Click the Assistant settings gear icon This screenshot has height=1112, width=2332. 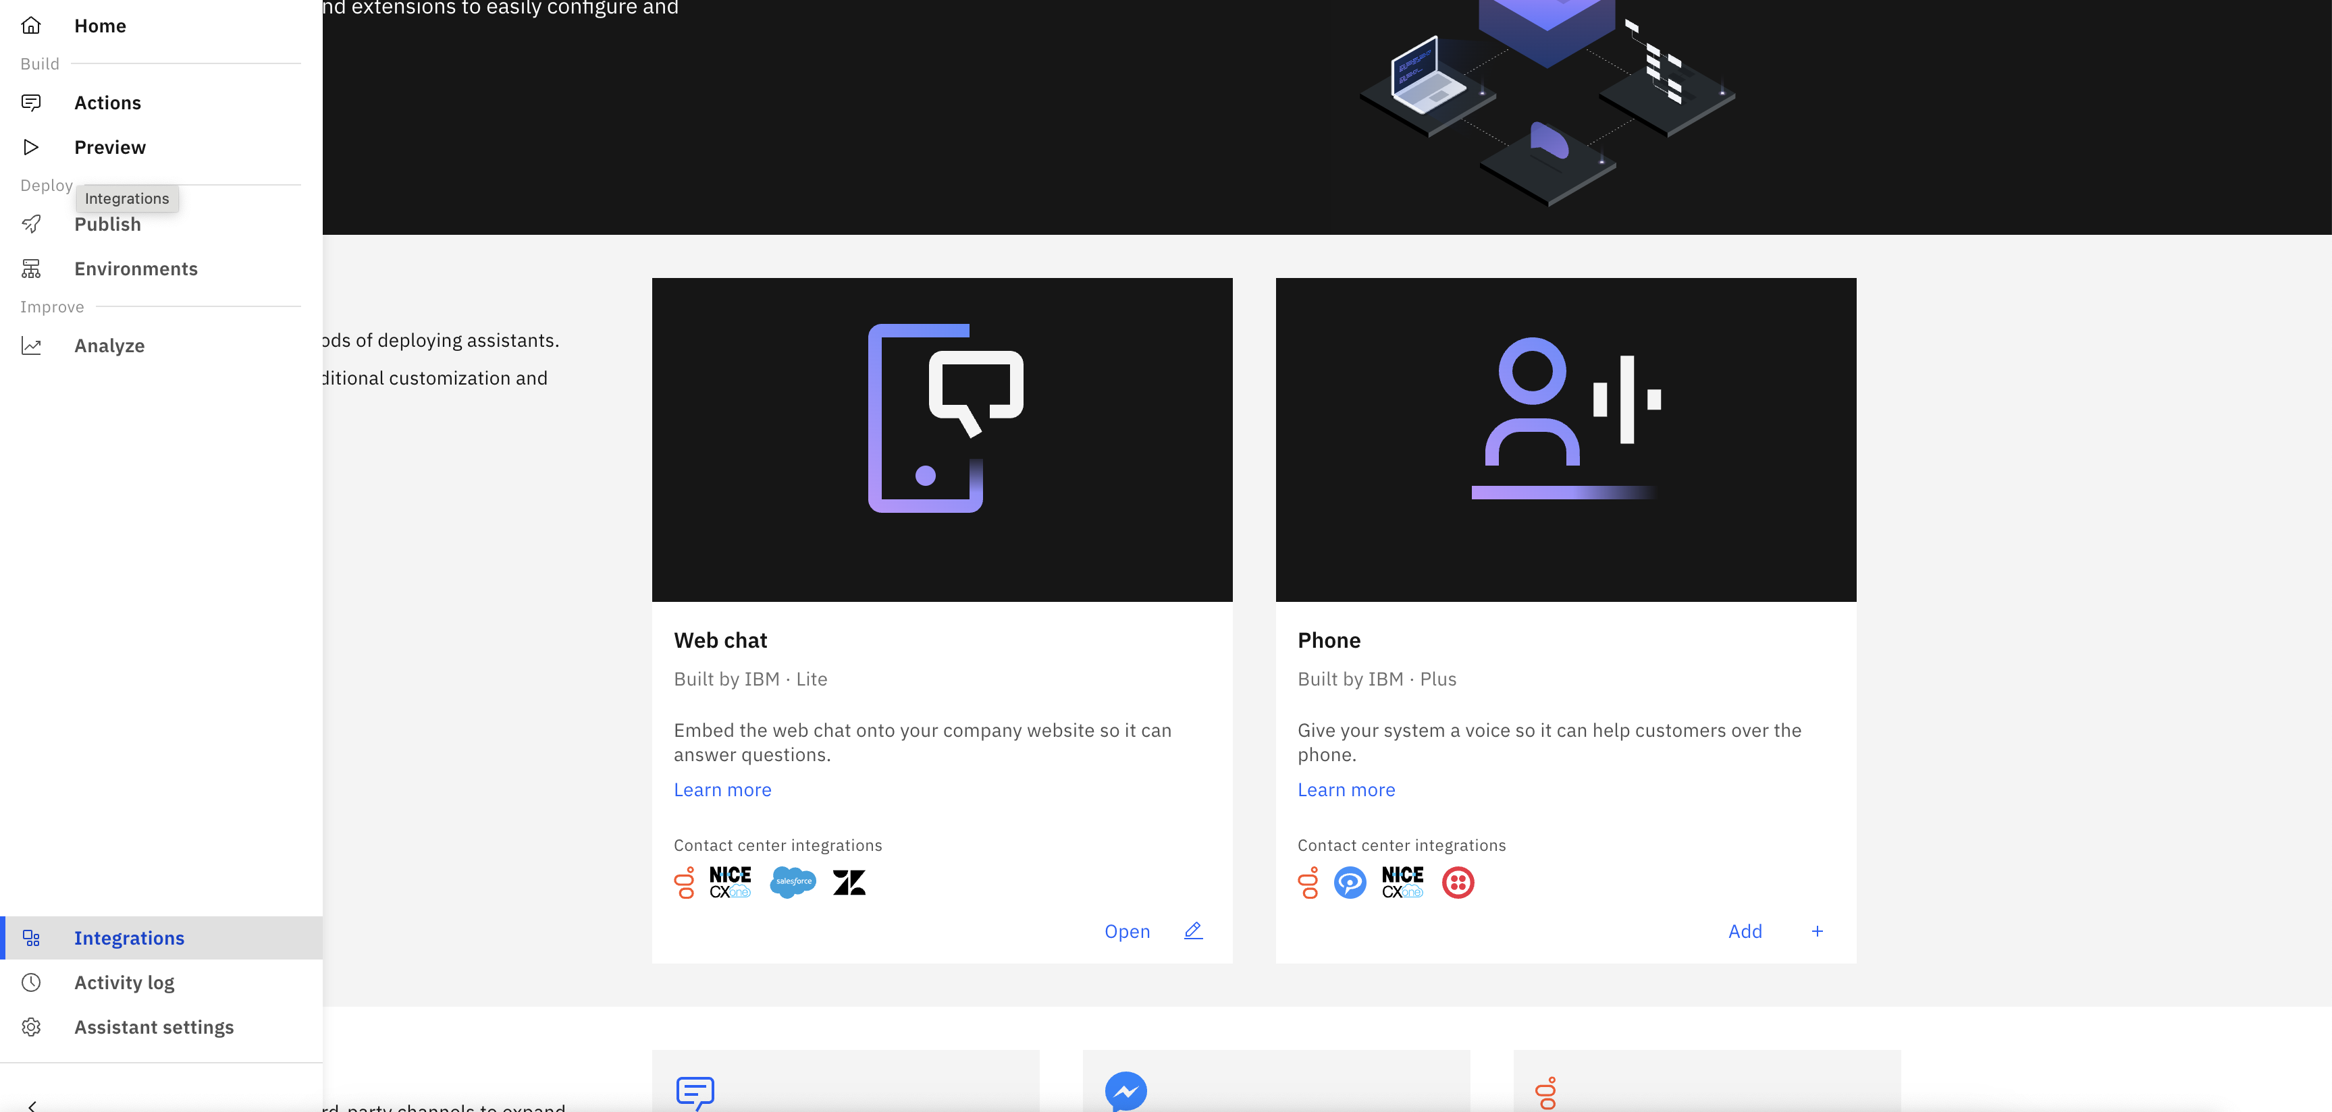(x=31, y=1026)
